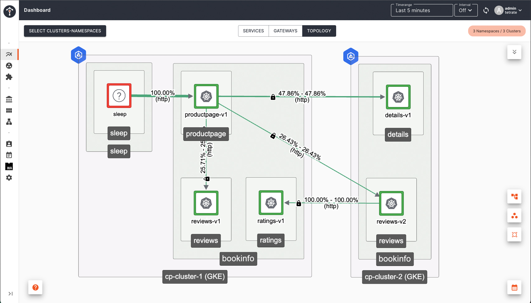Select the tree layout graph button
Viewport: 531px width, 303px height.
(515, 197)
